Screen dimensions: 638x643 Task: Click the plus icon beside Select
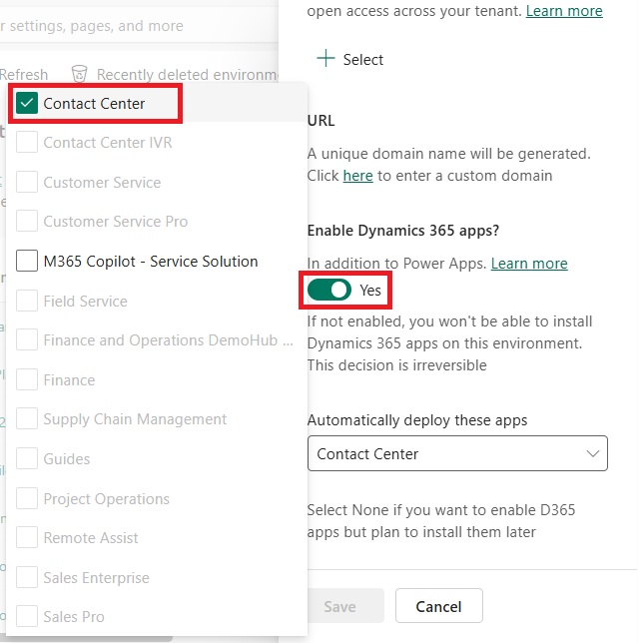coord(325,59)
